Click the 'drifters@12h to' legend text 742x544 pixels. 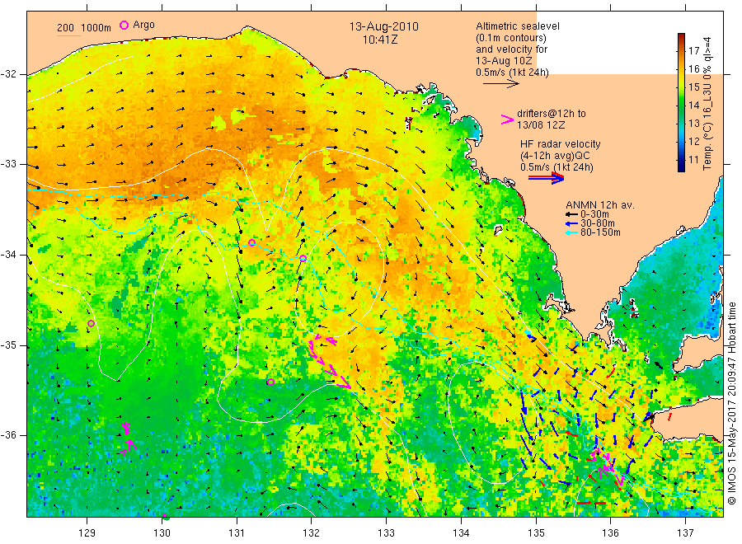(x=552, y=114)
